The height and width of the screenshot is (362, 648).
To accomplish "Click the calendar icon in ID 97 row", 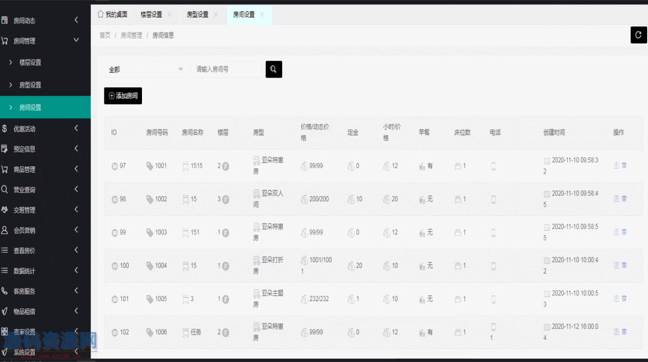I will coord(547,161).
